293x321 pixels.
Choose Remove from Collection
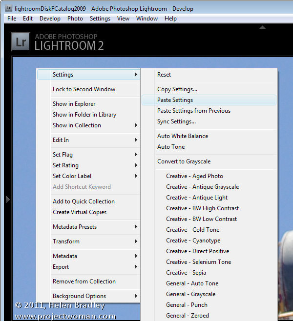click(x=89, y=281)
